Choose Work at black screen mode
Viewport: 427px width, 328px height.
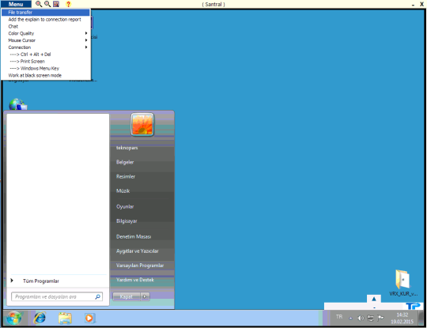point(46,75)
